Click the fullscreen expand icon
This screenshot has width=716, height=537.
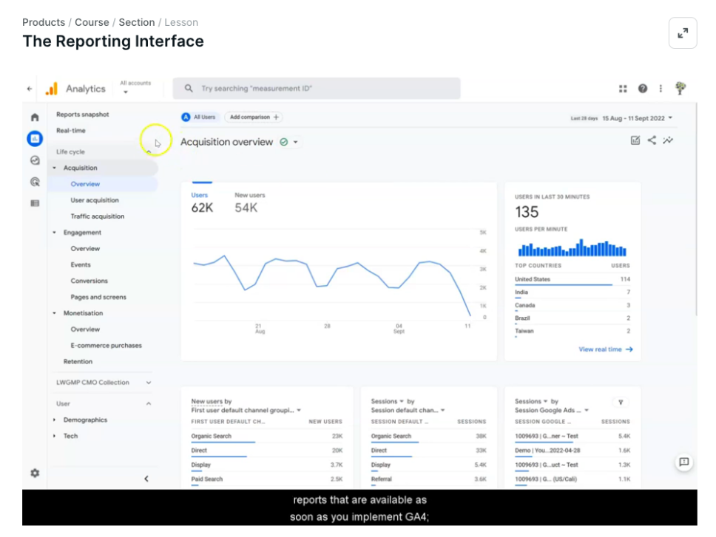point(682,33)
